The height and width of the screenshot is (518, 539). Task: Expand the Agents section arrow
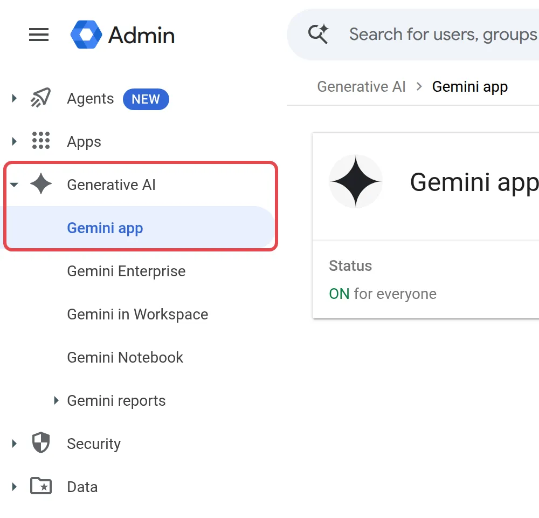click(x=14, y=98)
